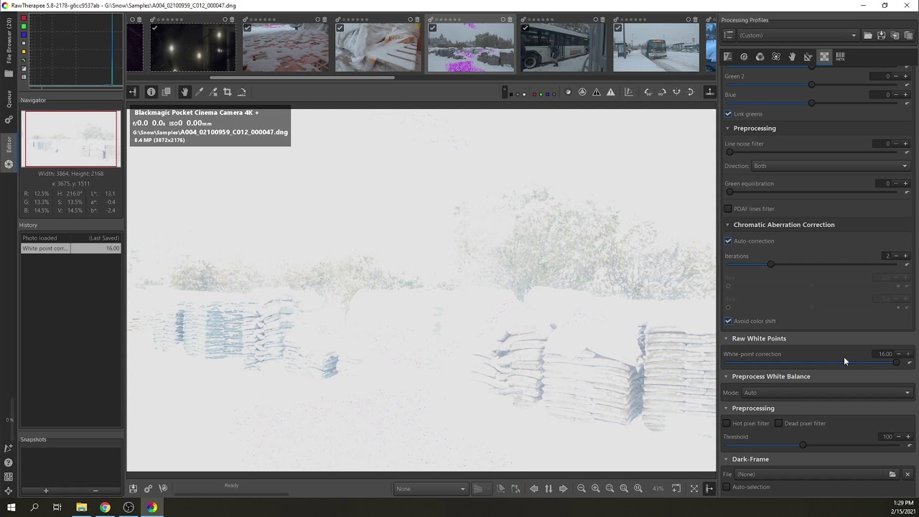Enable the Hot pixel filter checkbox
919x517 pixels.
[727, 423]
